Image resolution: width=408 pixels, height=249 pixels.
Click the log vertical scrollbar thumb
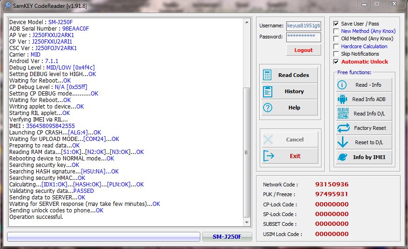tap(246, 153)
